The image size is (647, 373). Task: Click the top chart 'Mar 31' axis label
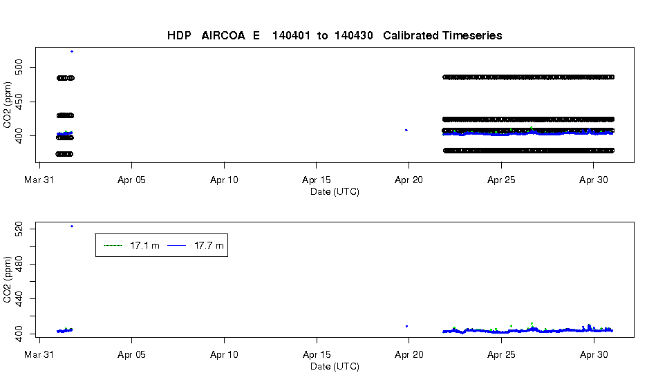[39, 180]
